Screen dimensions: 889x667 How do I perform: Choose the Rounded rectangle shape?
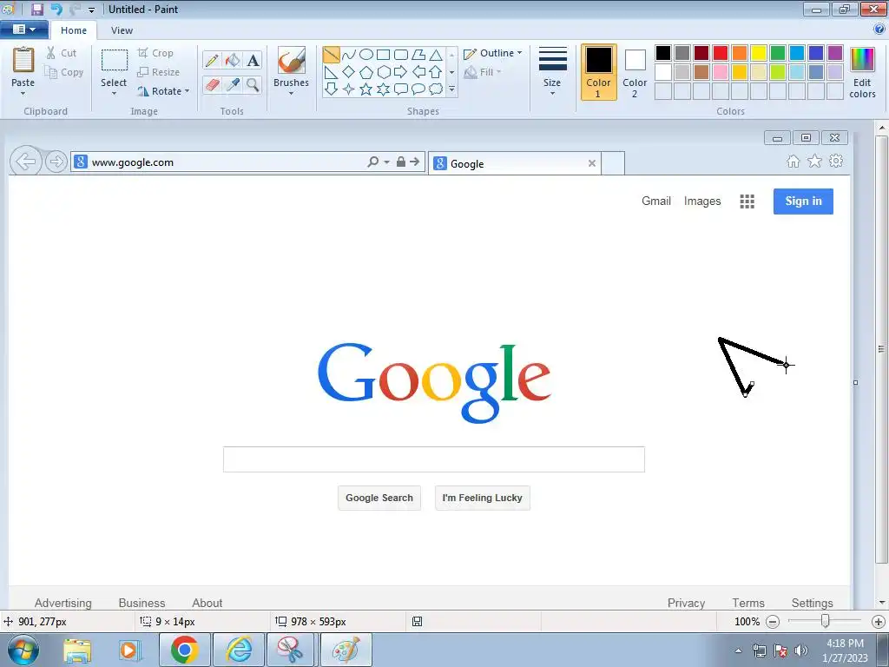point(401,55)
